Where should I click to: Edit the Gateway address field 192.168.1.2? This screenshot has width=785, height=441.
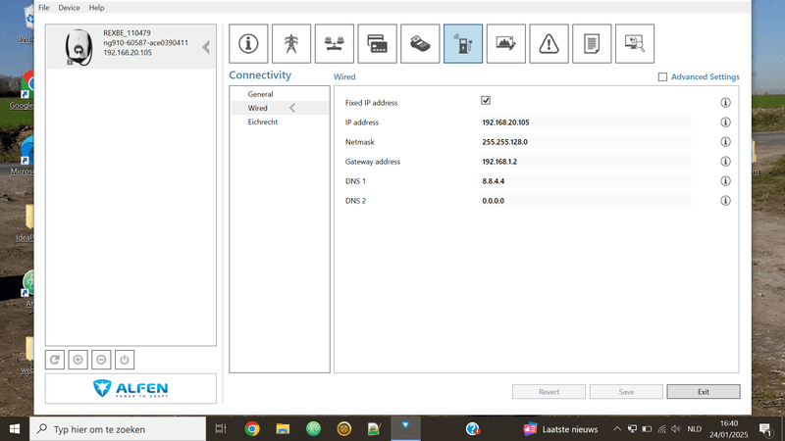(x=586, y=161)
